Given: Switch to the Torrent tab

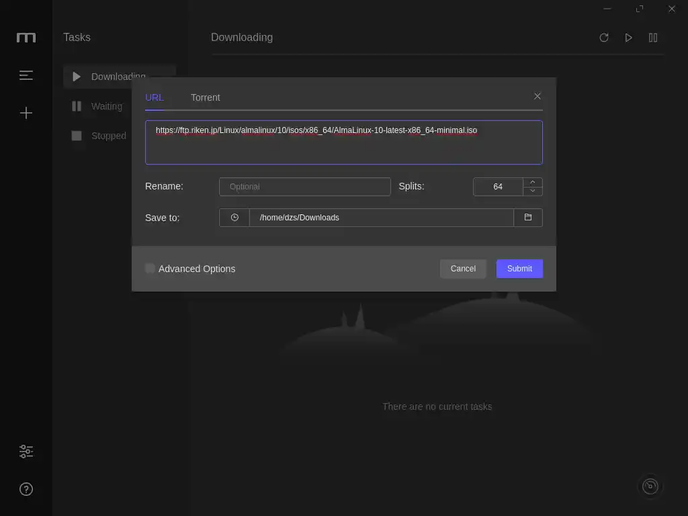Looking at the screenshot, I should [206, 97].
